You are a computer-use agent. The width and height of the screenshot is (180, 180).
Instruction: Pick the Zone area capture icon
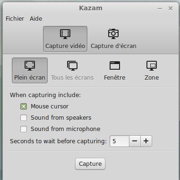point(152,65)
